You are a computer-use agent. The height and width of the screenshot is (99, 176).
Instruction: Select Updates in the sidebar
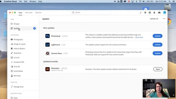(x=23, y=28)
